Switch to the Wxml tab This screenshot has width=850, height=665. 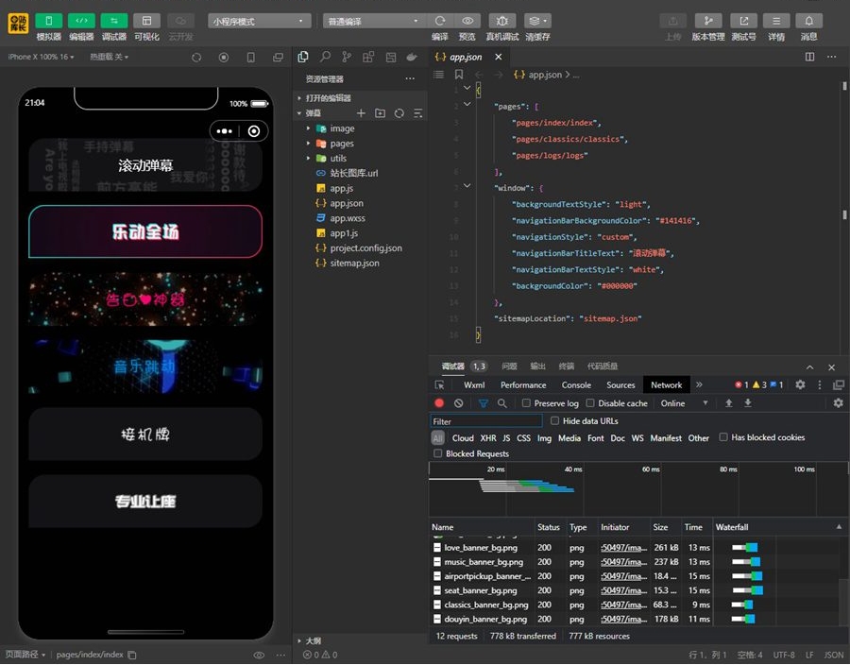[474, 384]
